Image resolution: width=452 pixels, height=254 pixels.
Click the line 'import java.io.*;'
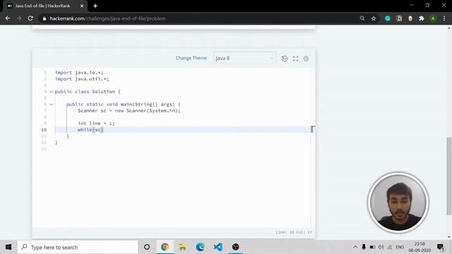pos(79,73)
